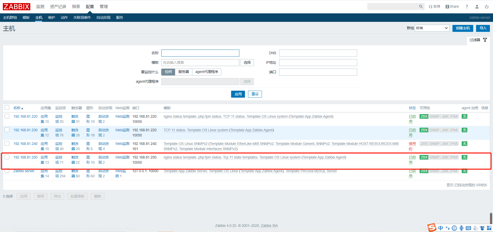
Task: Select all hosts header checkbox
Action: tap(7, 107)
